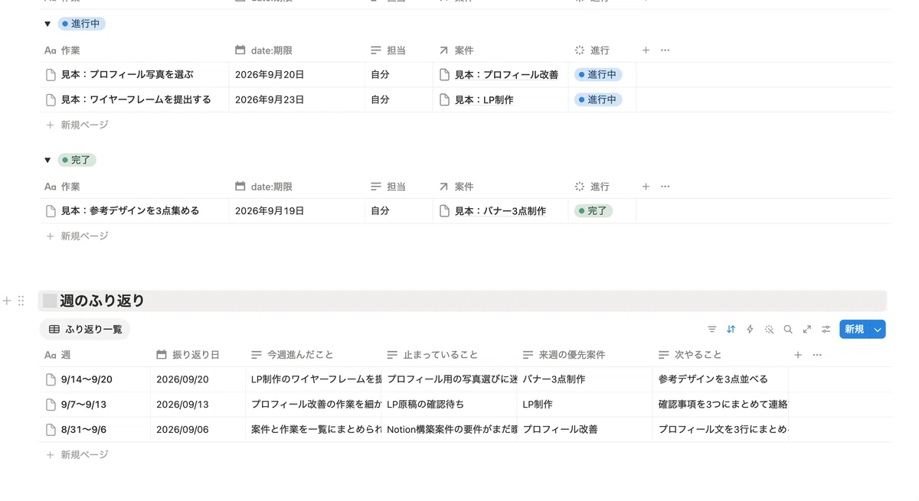Click 新規ページ under the 進行中 group
The height and width of the screenshot is (501, 919).
77,125
